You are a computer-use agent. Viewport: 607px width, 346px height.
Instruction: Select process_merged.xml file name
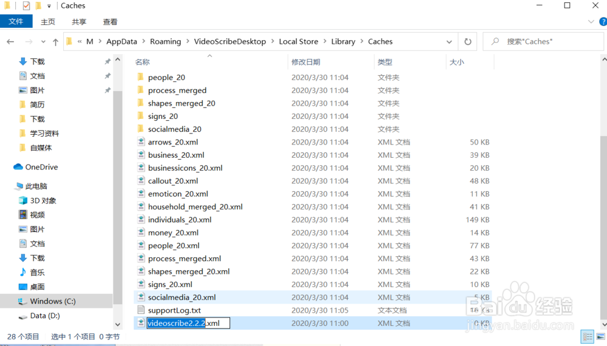click(x=185, y=259)
